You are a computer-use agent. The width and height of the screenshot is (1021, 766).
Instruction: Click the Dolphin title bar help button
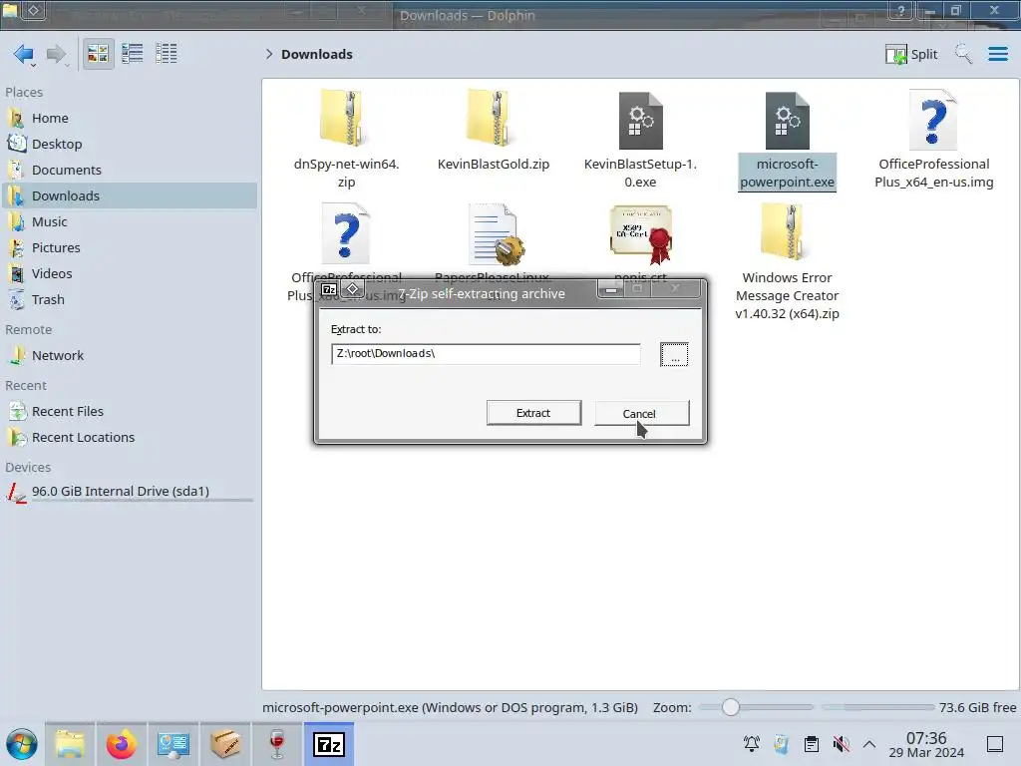[900, 10]
